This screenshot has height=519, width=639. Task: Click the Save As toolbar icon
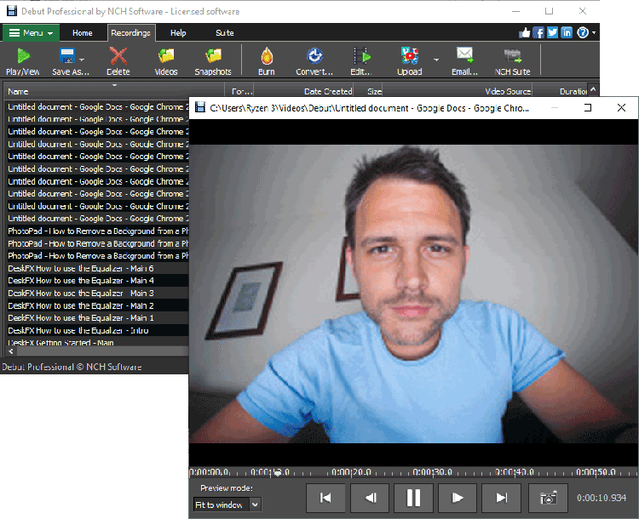(67, 61)
